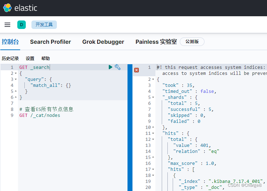Viewport: 267px width, 191px height.
Task: Open 历史记录 history
Action: tap(10, 59)
